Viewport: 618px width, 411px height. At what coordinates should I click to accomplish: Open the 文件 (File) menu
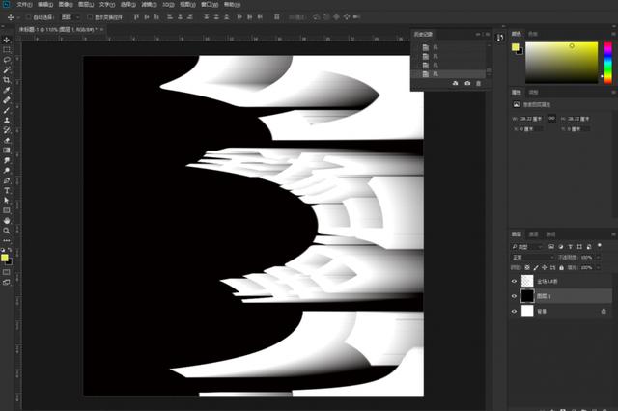25,4
